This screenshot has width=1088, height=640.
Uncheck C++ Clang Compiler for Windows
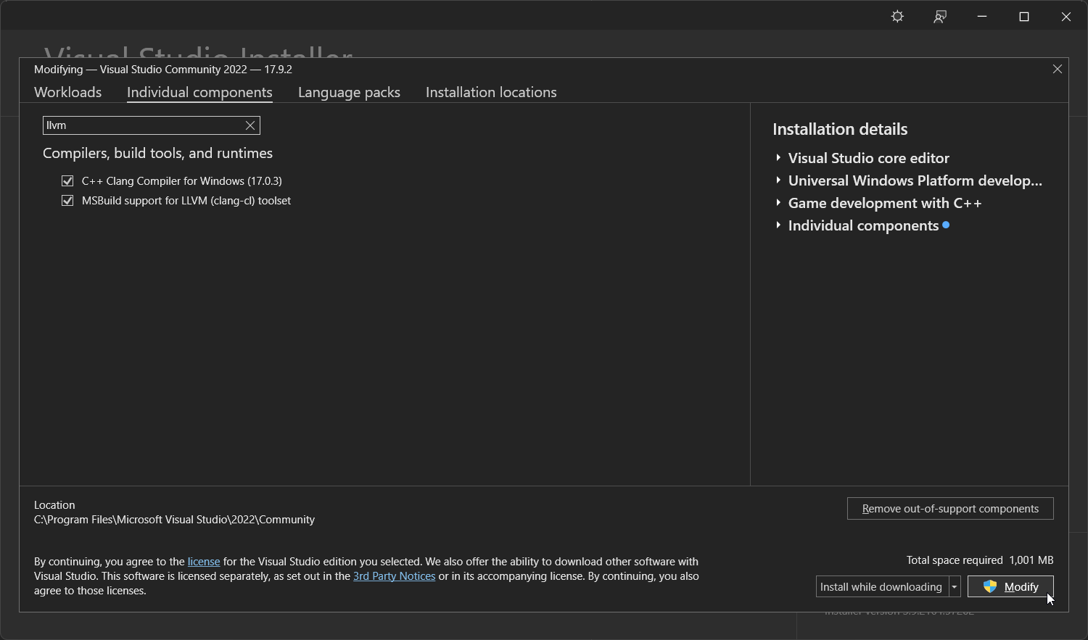[x=67, y=181]
